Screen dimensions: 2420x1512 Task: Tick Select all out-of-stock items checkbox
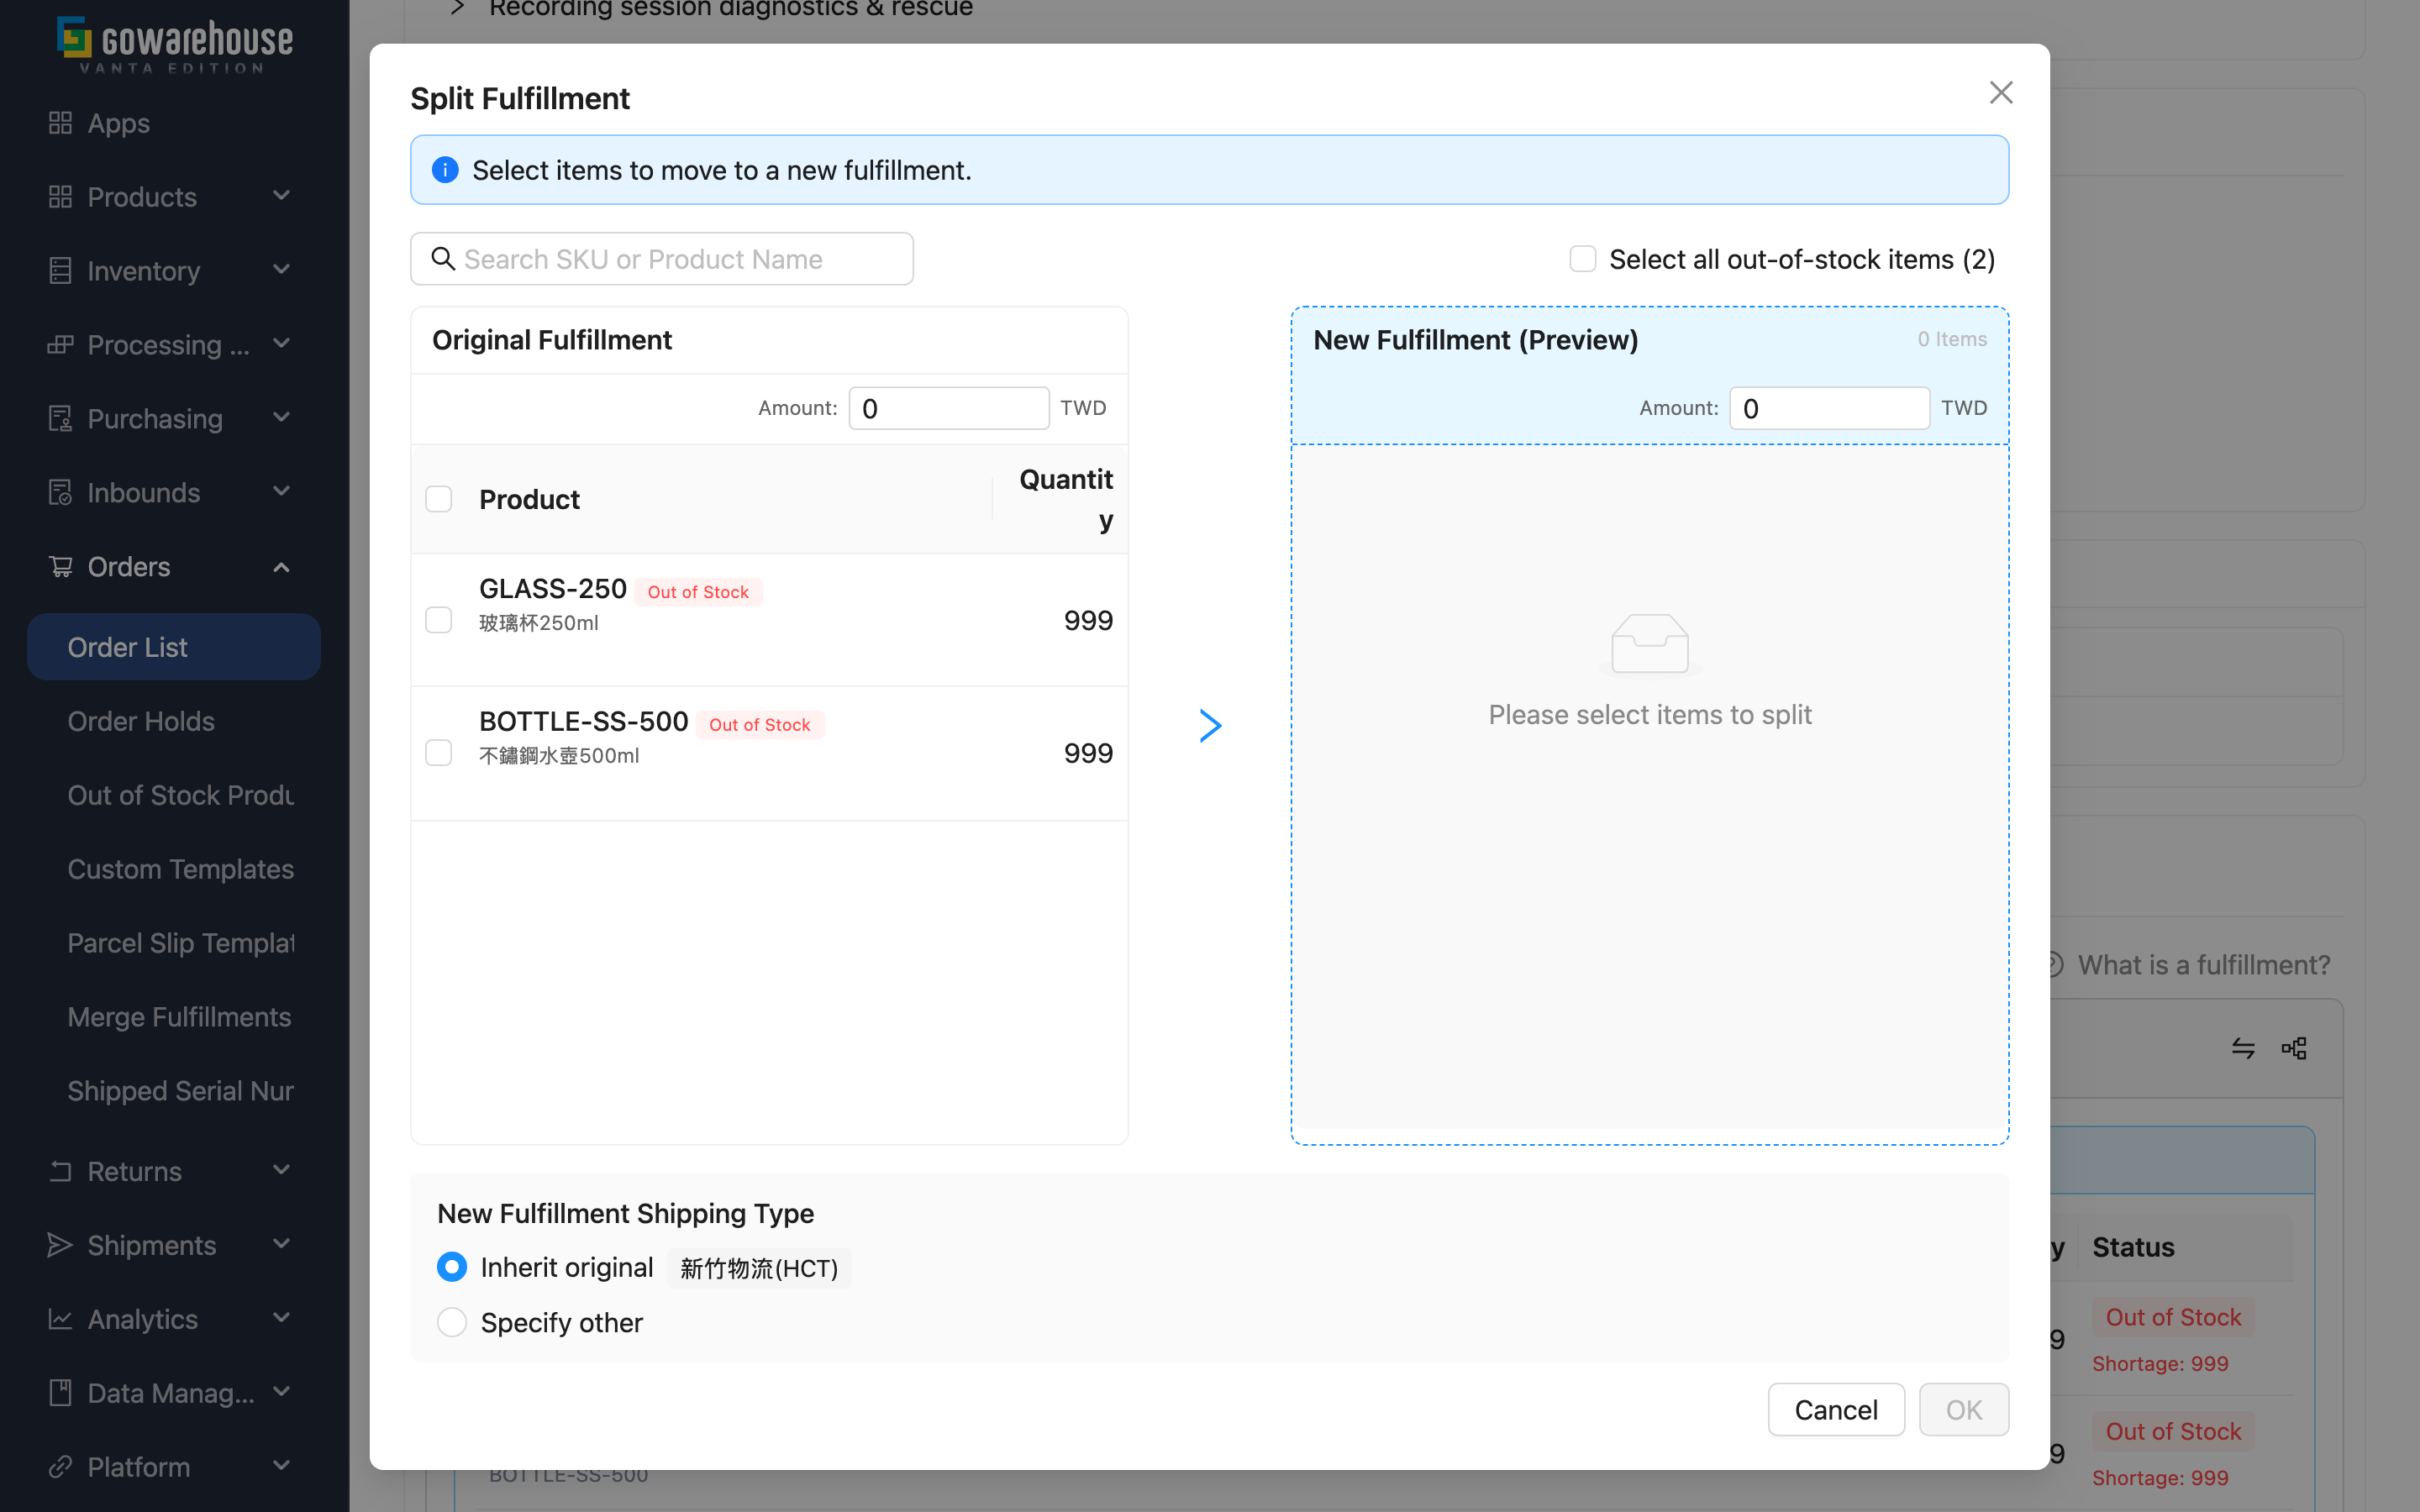tap(1583, 259)
